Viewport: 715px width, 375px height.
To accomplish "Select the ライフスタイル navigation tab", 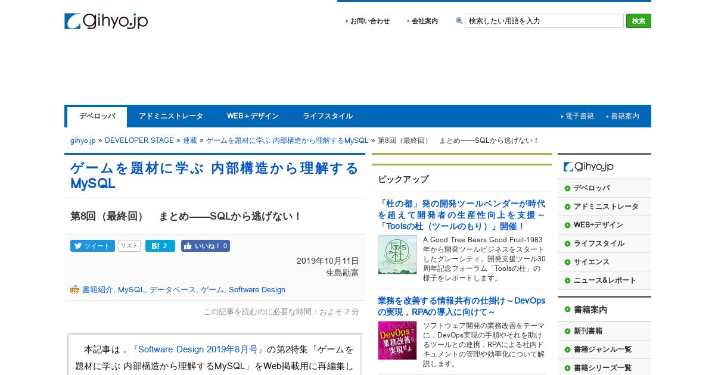I will [x=328, y=117].
